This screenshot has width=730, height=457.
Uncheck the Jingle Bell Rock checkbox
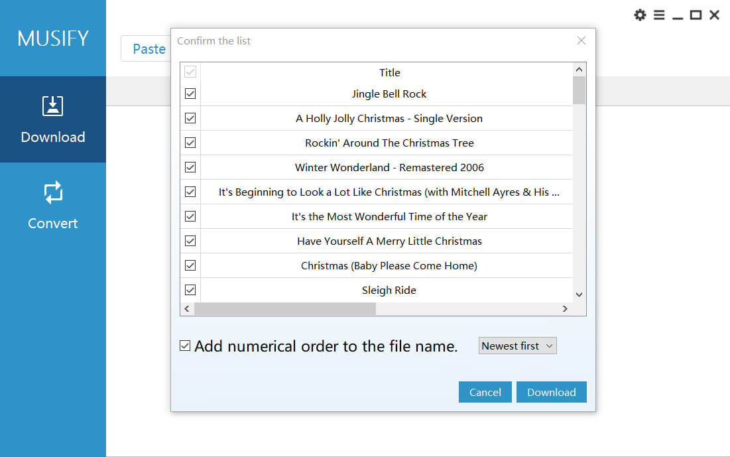point(190,94)
